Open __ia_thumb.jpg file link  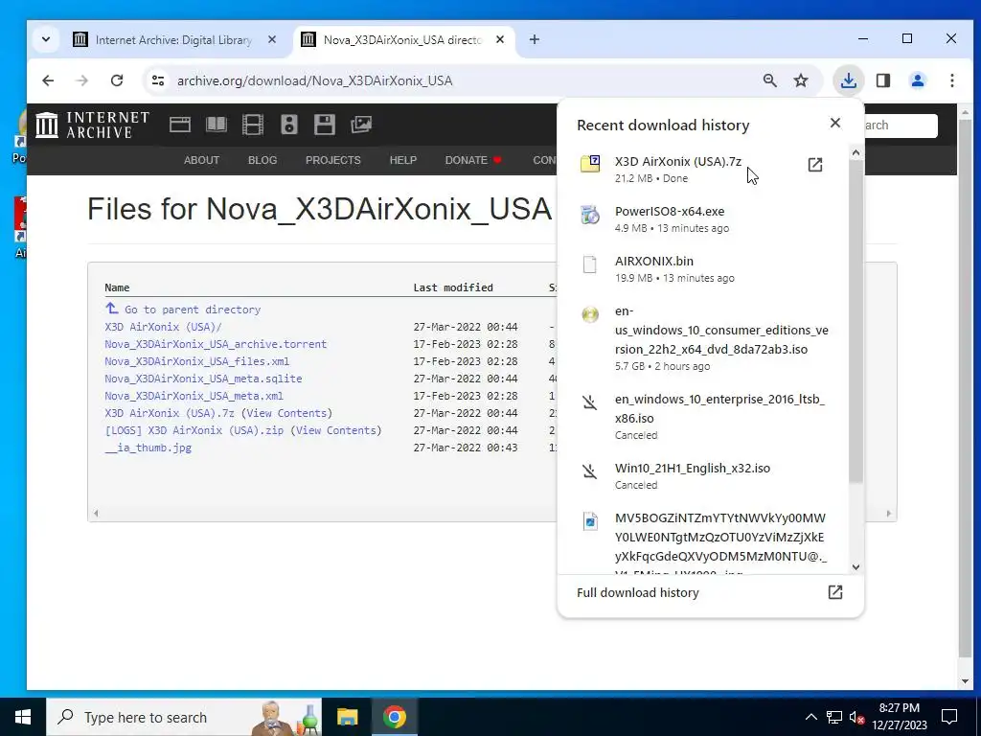pos(148,448)
